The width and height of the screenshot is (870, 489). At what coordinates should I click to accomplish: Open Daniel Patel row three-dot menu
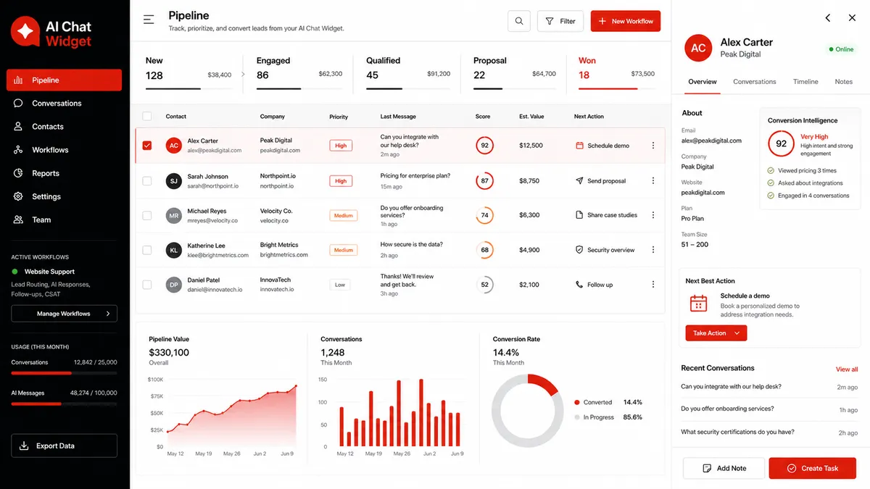tap(653, 285)
